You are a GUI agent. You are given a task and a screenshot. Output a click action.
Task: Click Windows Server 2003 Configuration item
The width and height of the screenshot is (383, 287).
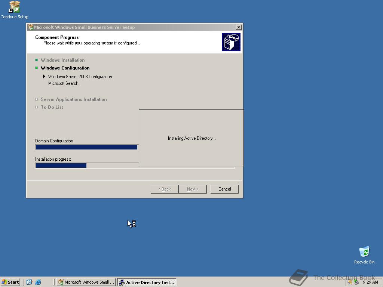point(80,76)
